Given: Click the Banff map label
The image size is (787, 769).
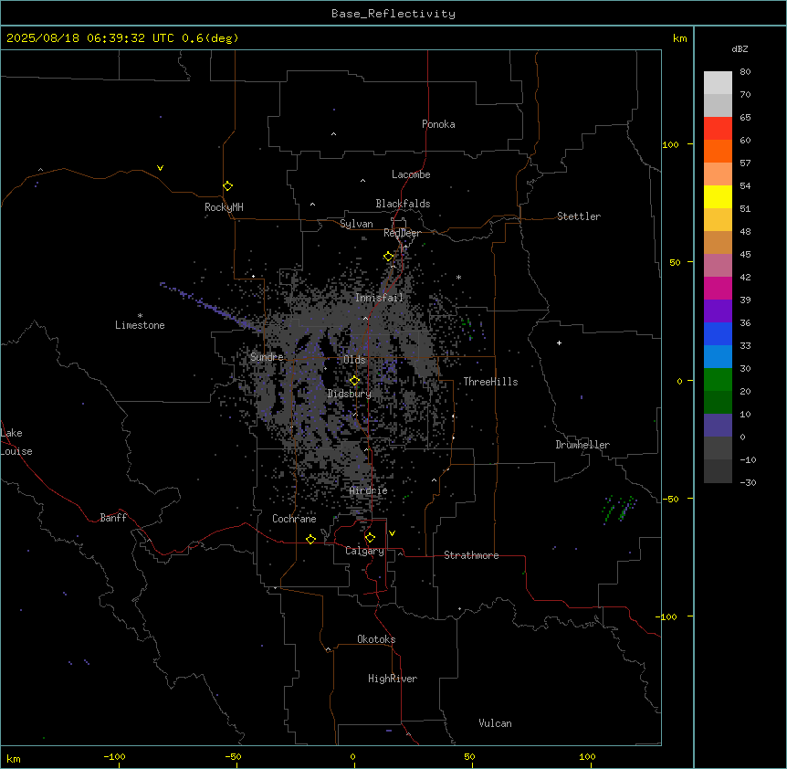Looking at the screenshot, I should pyautogui.click(x=113, y=518).
